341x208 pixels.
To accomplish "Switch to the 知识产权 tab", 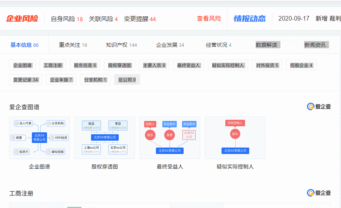I will tap(121, 45).
